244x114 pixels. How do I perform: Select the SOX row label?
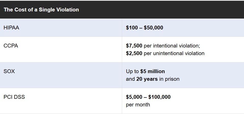9,71
